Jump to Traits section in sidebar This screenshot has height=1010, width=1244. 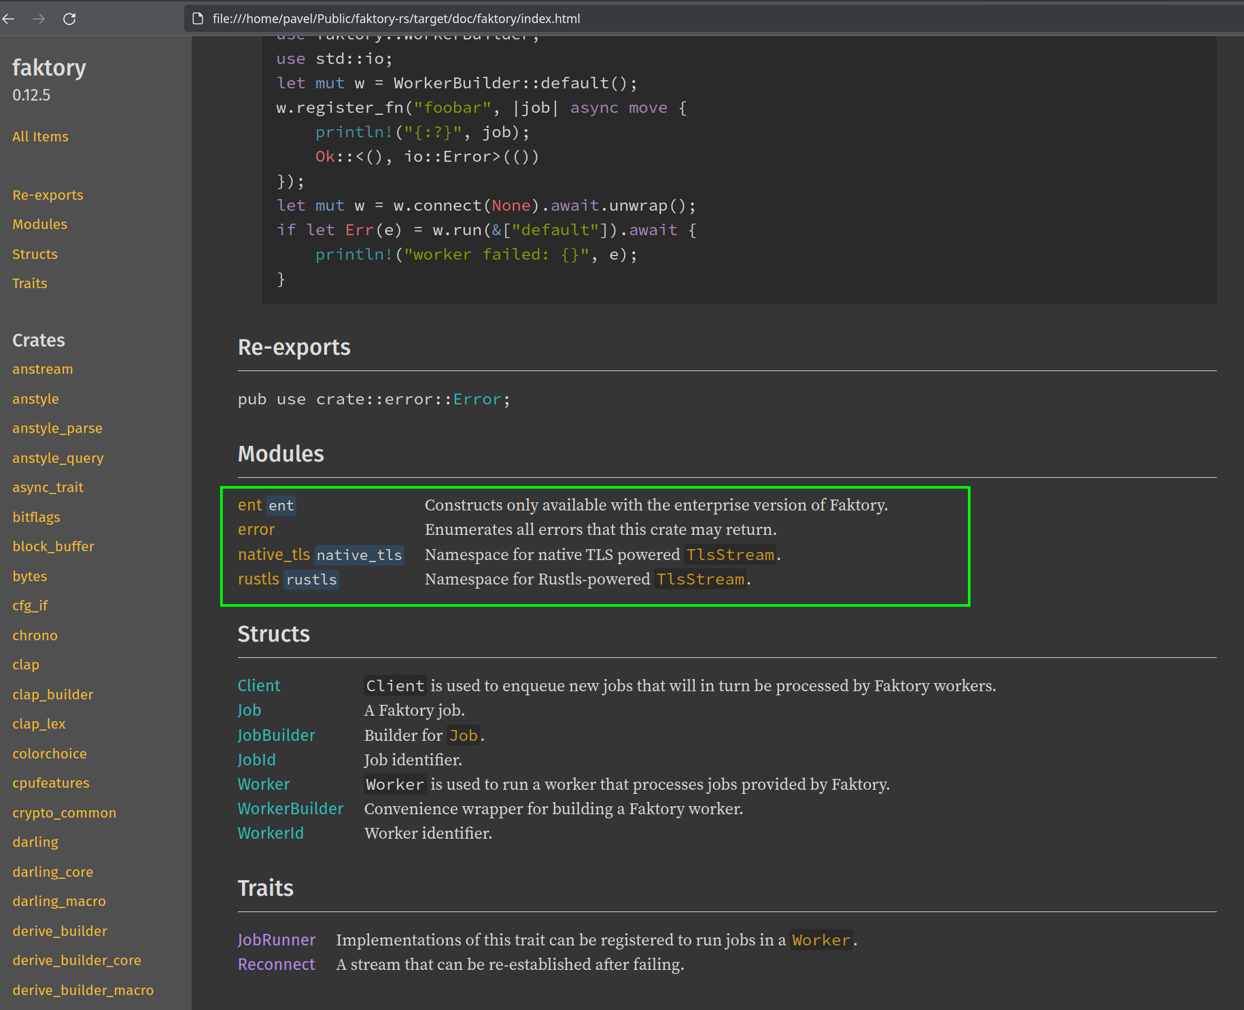[x=30, y=283]
